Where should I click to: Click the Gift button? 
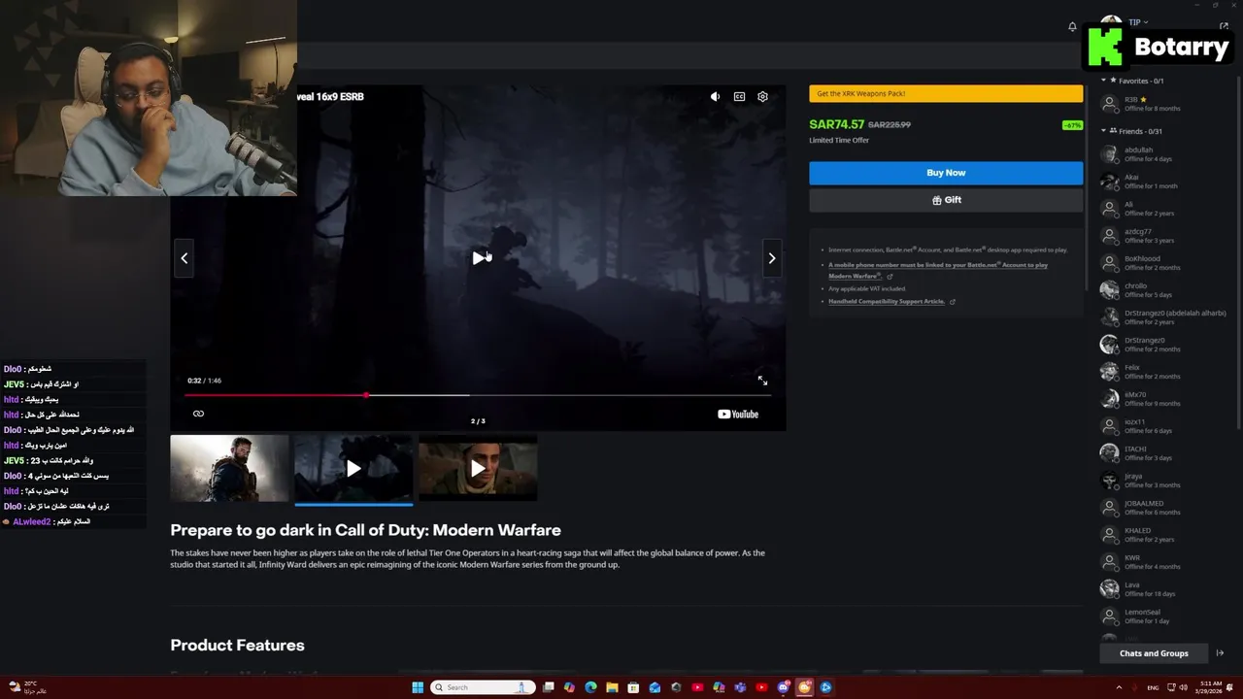click(946, 200)
